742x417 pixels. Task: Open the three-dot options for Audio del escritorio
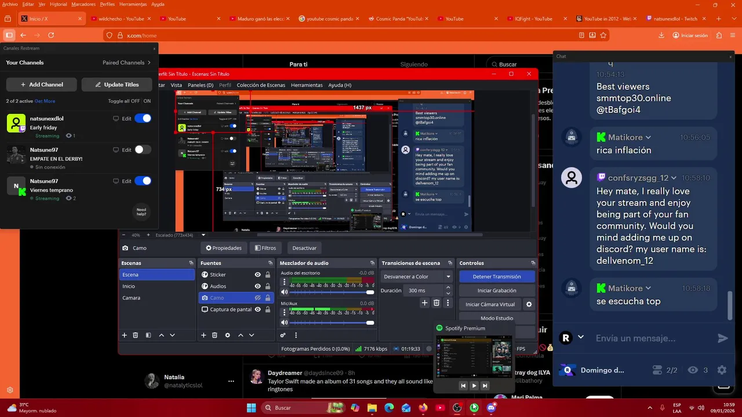coord(284,283)
